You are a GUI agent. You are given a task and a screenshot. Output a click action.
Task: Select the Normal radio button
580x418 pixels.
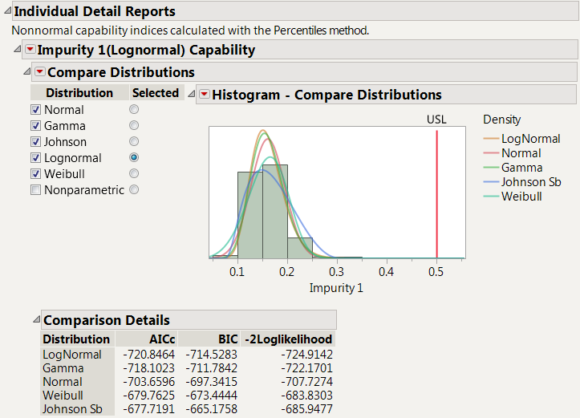134,109
